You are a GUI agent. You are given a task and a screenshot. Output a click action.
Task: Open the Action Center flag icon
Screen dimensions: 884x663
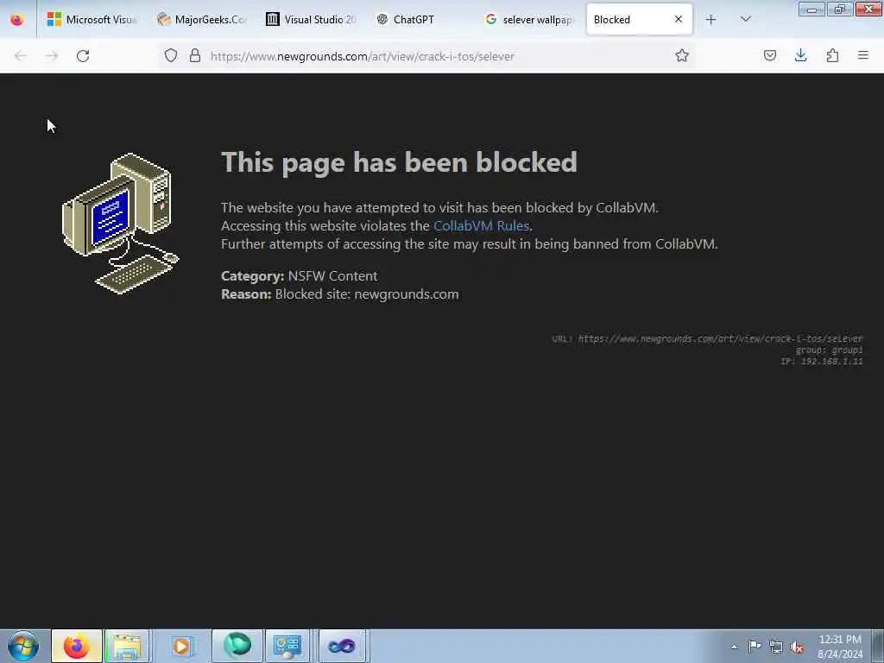755,647
